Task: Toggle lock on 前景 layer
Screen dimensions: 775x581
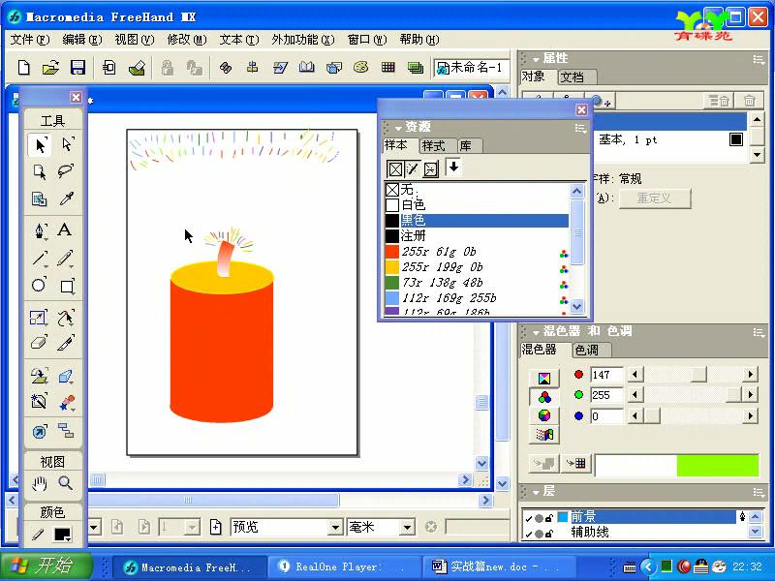Action: [548, 518]
